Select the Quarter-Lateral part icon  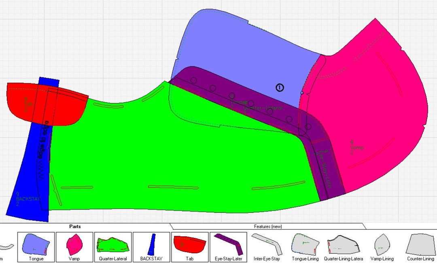pyautogui.click(x=113, y=245)
